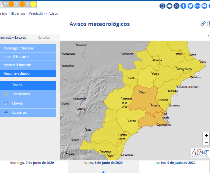Choose martes 9 horario option

click(x=28, y=65)
